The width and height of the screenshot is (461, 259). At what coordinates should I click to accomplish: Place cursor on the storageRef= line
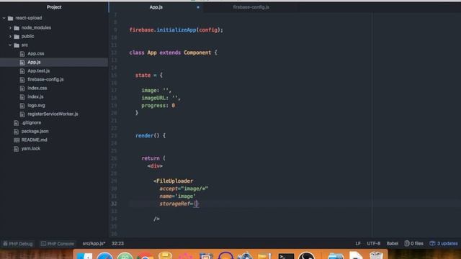(179, 204)
